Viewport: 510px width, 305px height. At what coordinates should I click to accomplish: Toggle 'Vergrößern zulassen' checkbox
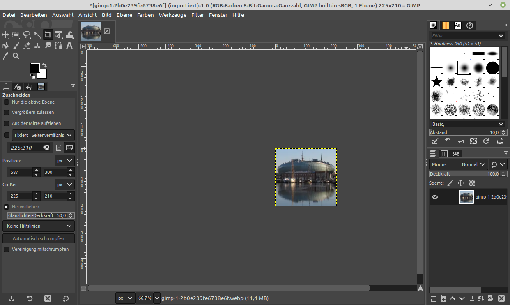[7, 112]
